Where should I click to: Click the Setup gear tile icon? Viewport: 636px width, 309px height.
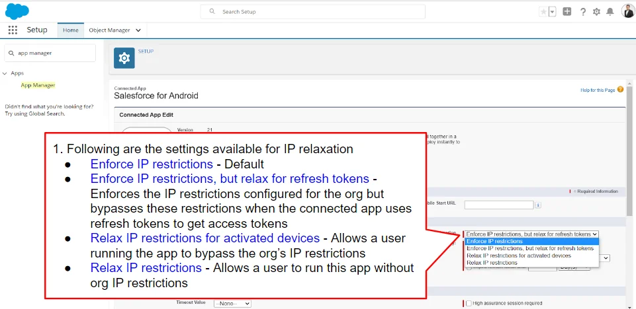point(124,58)
